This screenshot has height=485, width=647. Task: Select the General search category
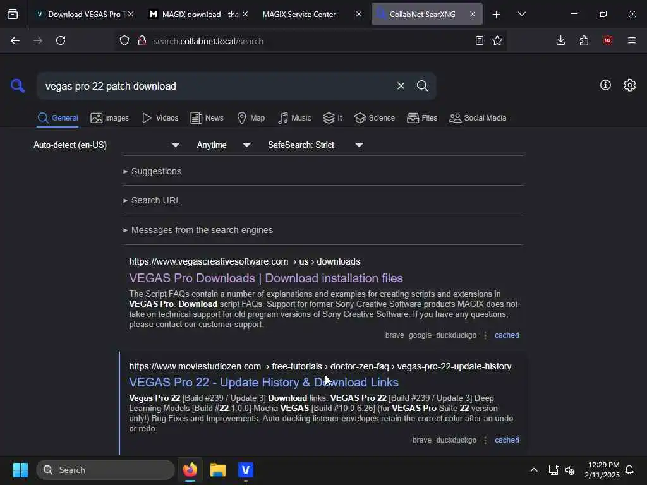(x=57, y=118)
